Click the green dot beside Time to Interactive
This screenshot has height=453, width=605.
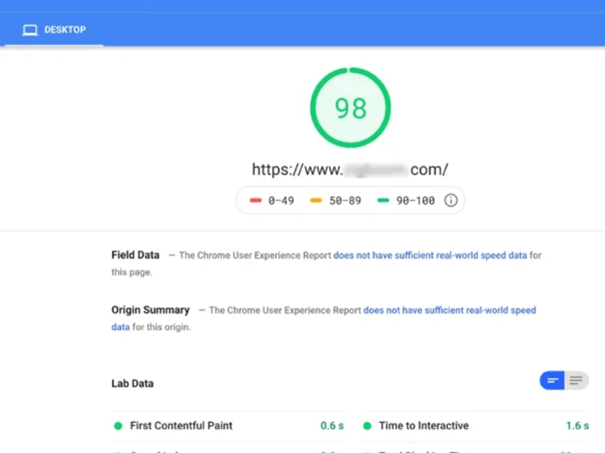[367, 426]
